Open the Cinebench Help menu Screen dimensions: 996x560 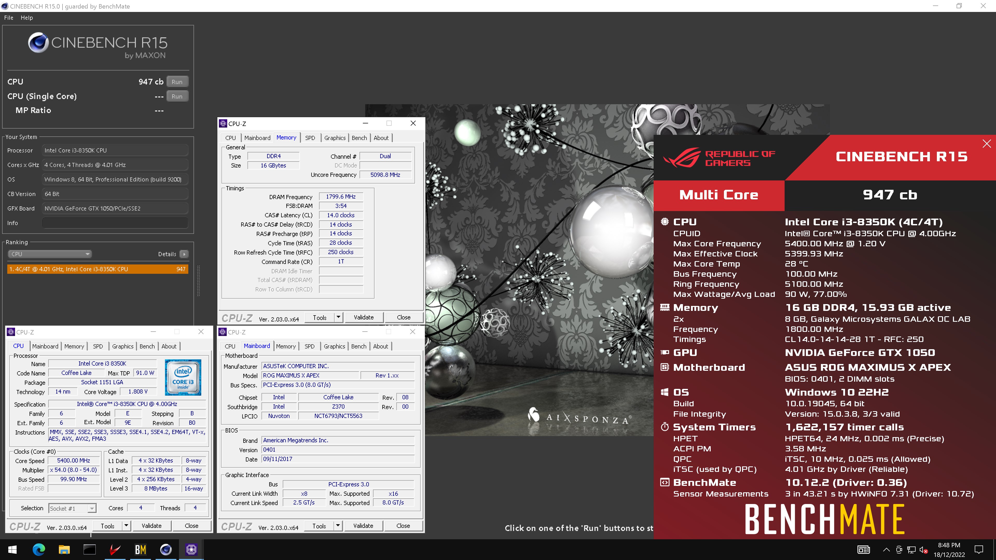pyautogui.click(x=27, y=18)
